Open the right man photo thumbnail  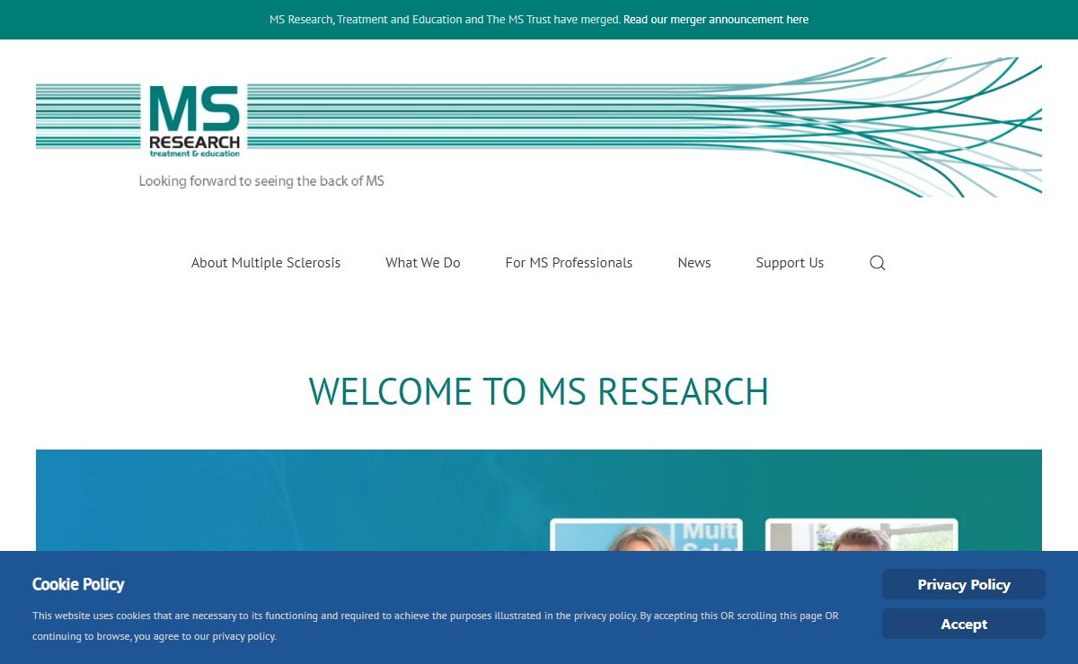(862, 535)
